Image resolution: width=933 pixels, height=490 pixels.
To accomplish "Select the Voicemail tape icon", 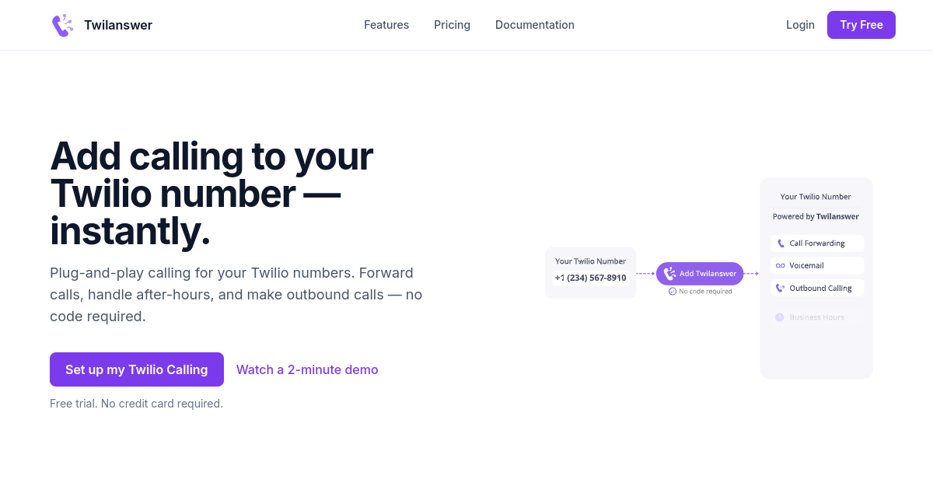I will [781, 265].
